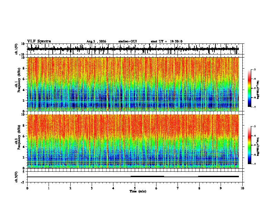The height and width of the screenshot is (211, 273).
Task: Click the thick ch.3 segment near minute 9
Action: click(219, 177)
